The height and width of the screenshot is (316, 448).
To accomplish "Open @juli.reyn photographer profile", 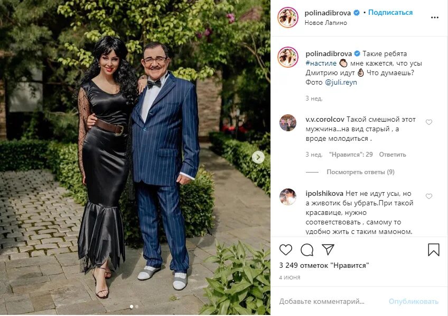I will (x=341, y=83).
